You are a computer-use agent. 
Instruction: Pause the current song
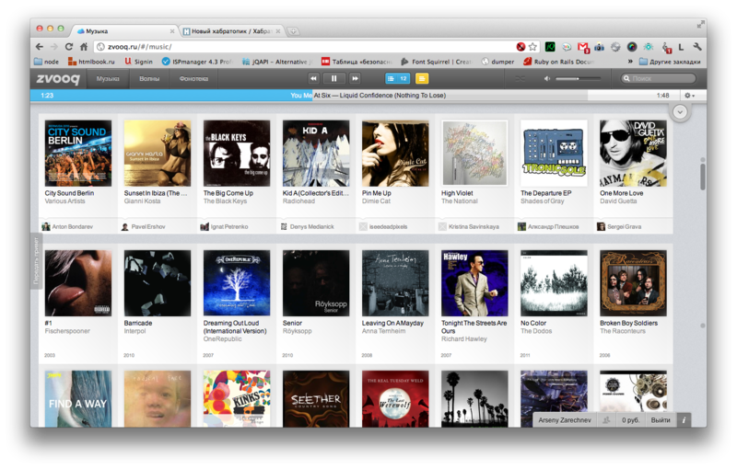coord(334,79)
